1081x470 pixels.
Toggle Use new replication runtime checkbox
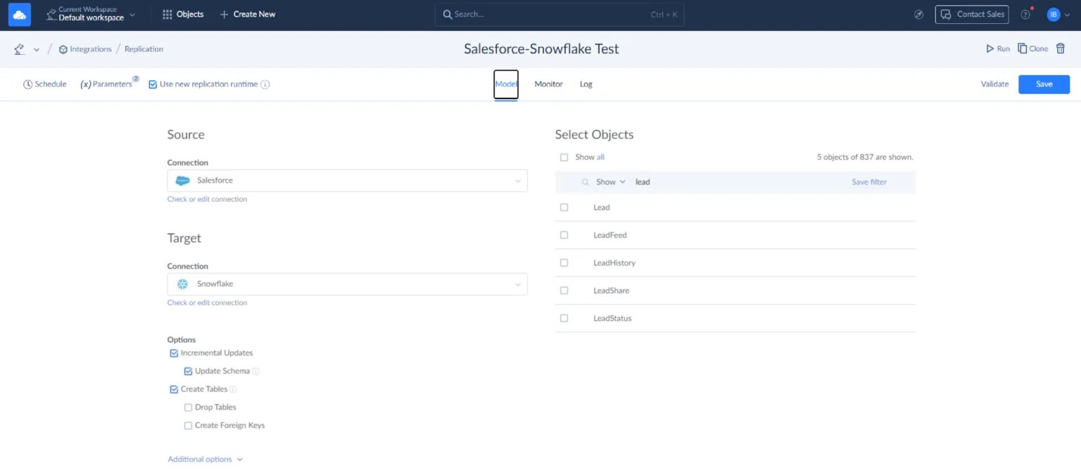click(x=153, y=84)
